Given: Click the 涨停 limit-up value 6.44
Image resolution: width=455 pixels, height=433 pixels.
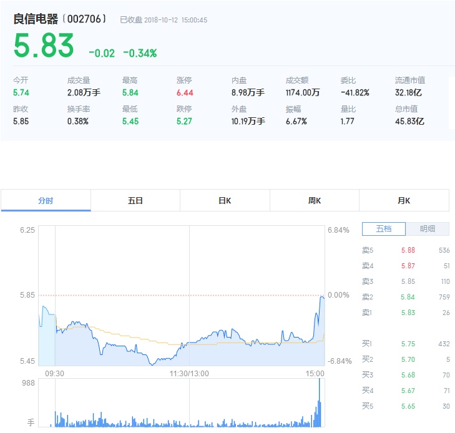Looking at the screenshot, I should (x=185, y=92).
